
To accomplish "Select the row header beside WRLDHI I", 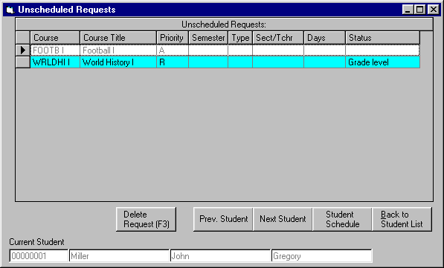I will [22, 62].
